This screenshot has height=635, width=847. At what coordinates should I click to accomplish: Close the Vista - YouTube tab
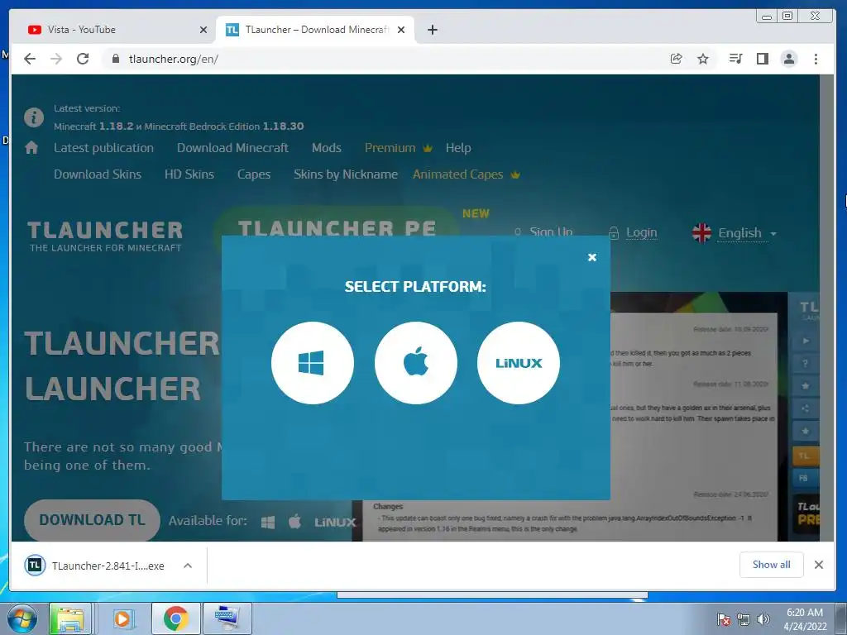point(203,30)
